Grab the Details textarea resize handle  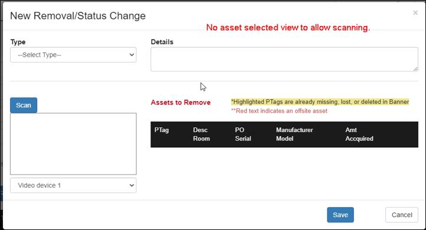click(x=415, y=69)
